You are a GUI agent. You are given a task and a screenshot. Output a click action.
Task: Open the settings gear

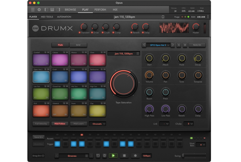tap(39, 9)
